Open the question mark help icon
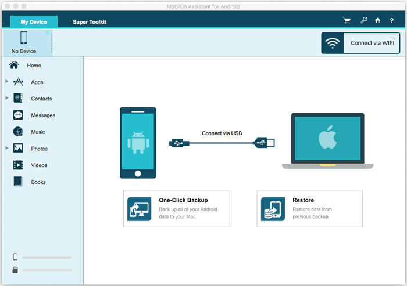 click(x=391, y=21)
